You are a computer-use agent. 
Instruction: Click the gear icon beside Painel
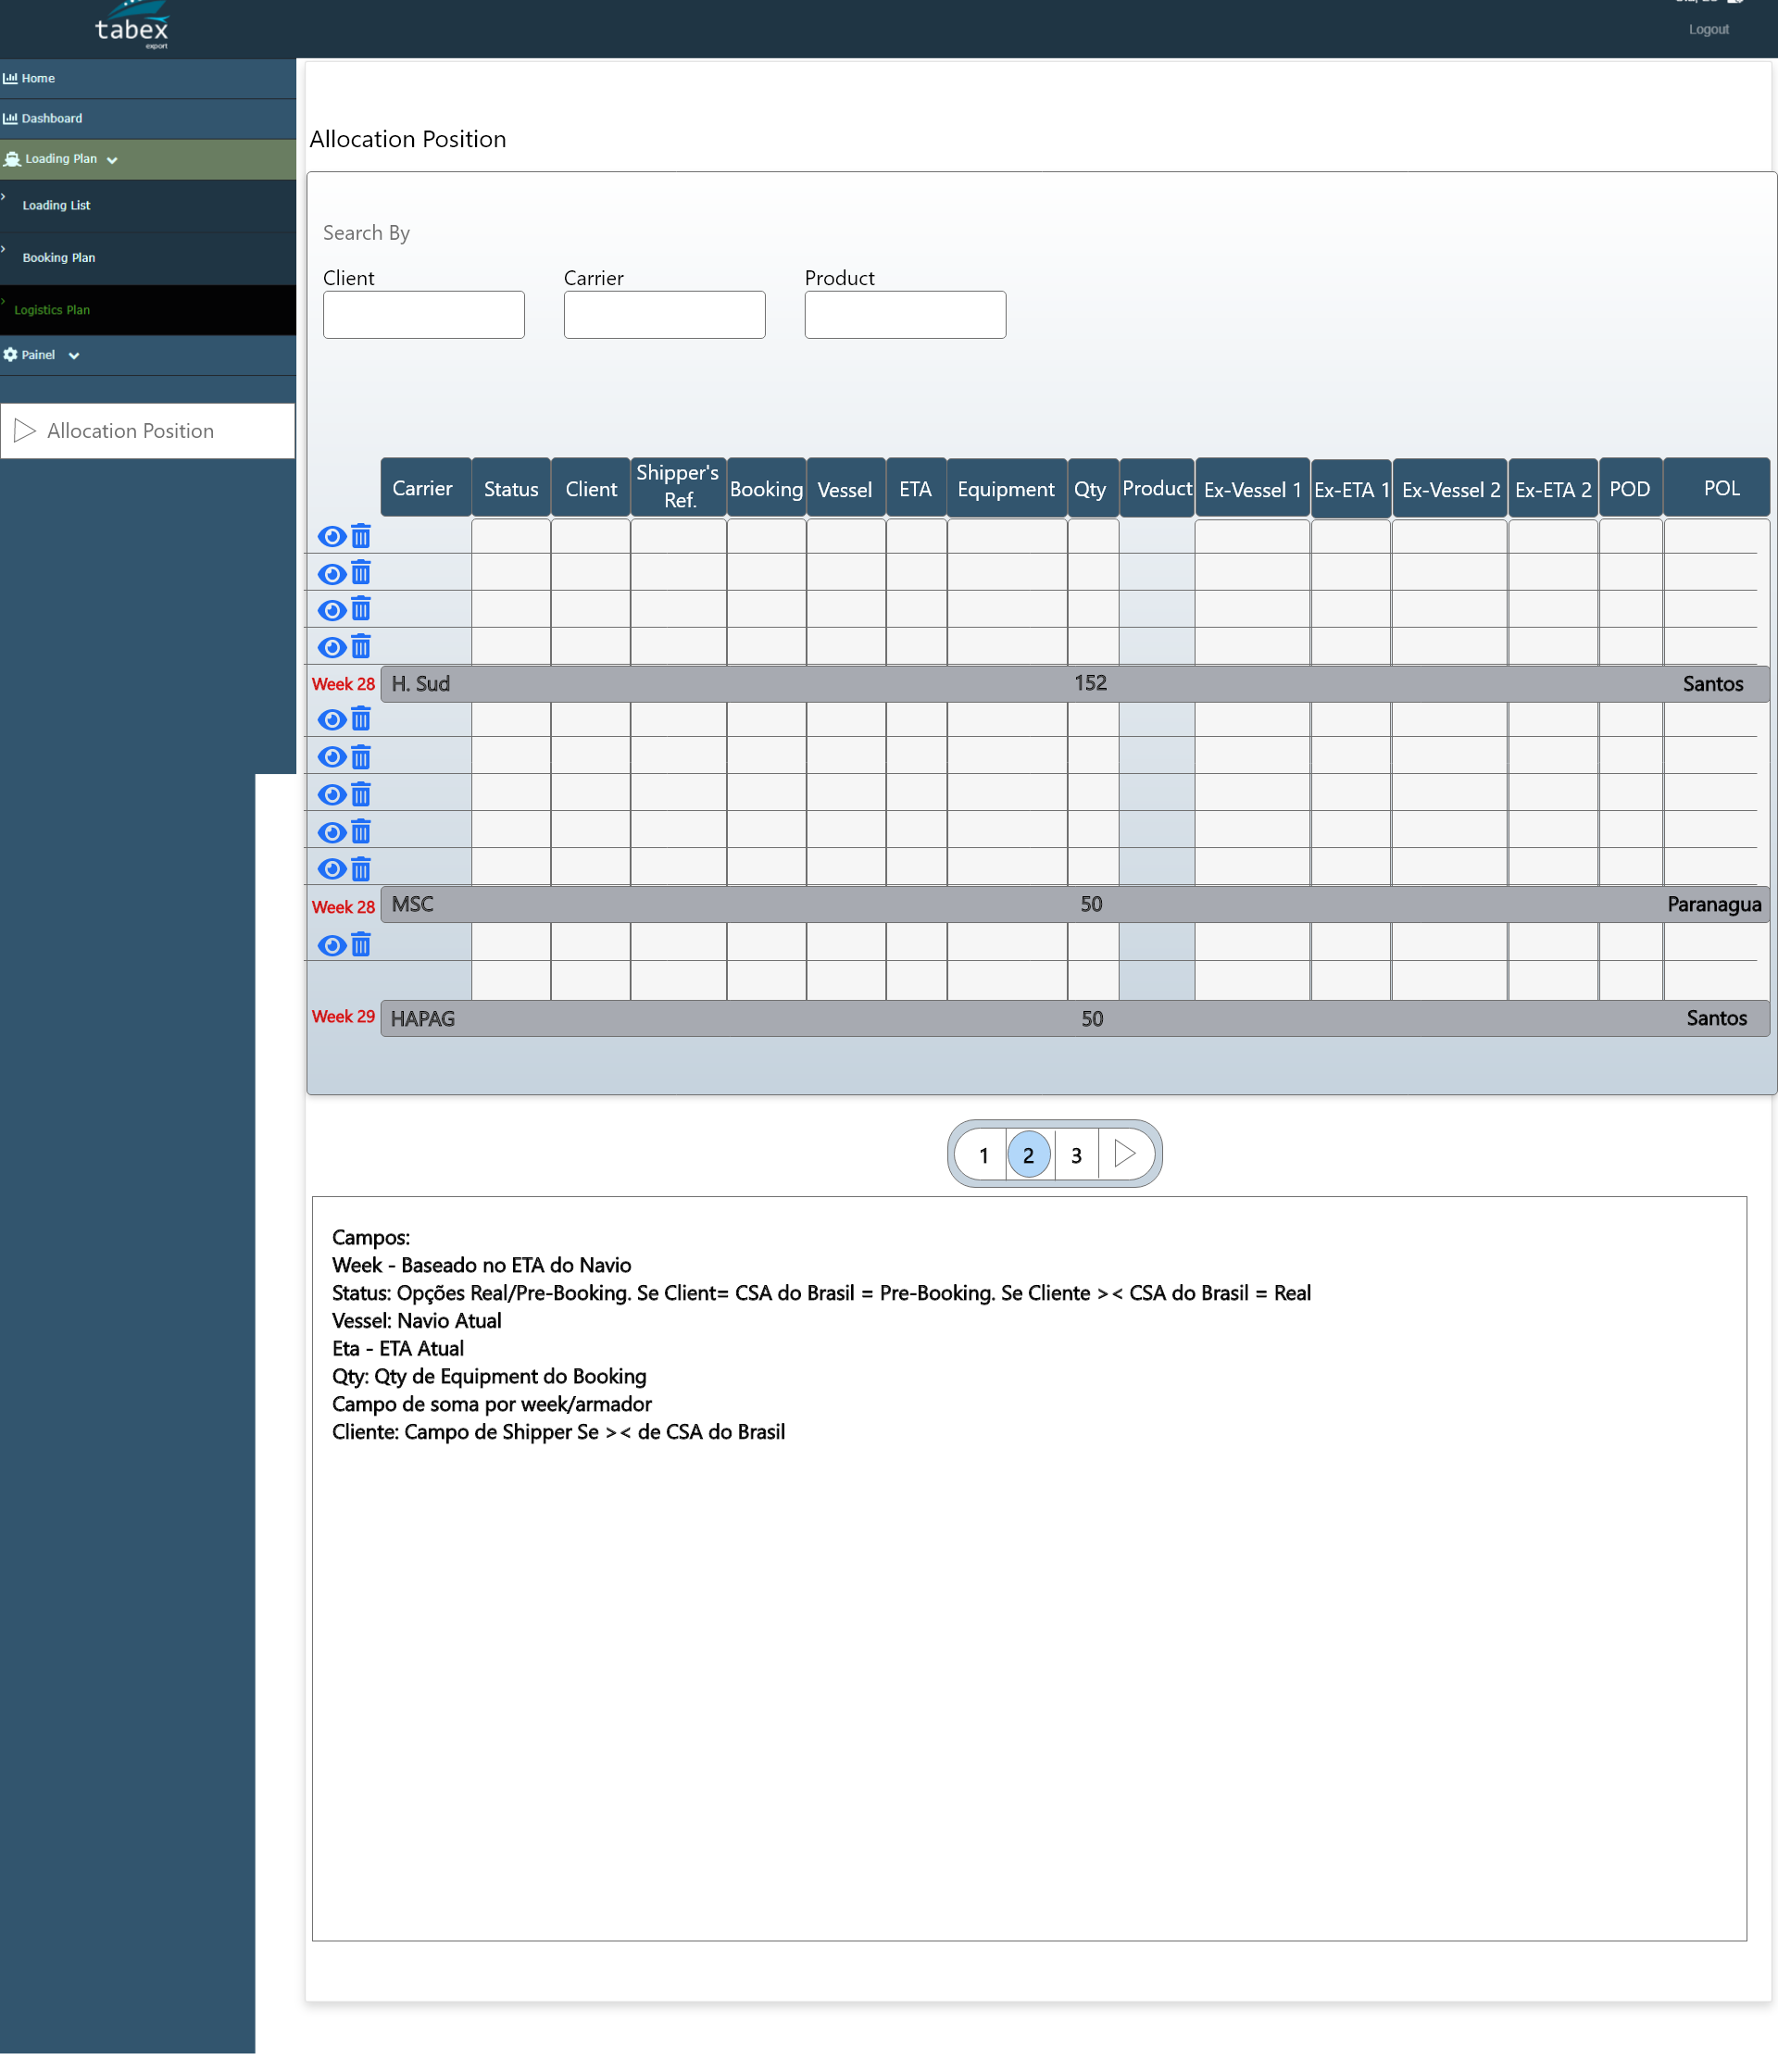tap(10, 355)
